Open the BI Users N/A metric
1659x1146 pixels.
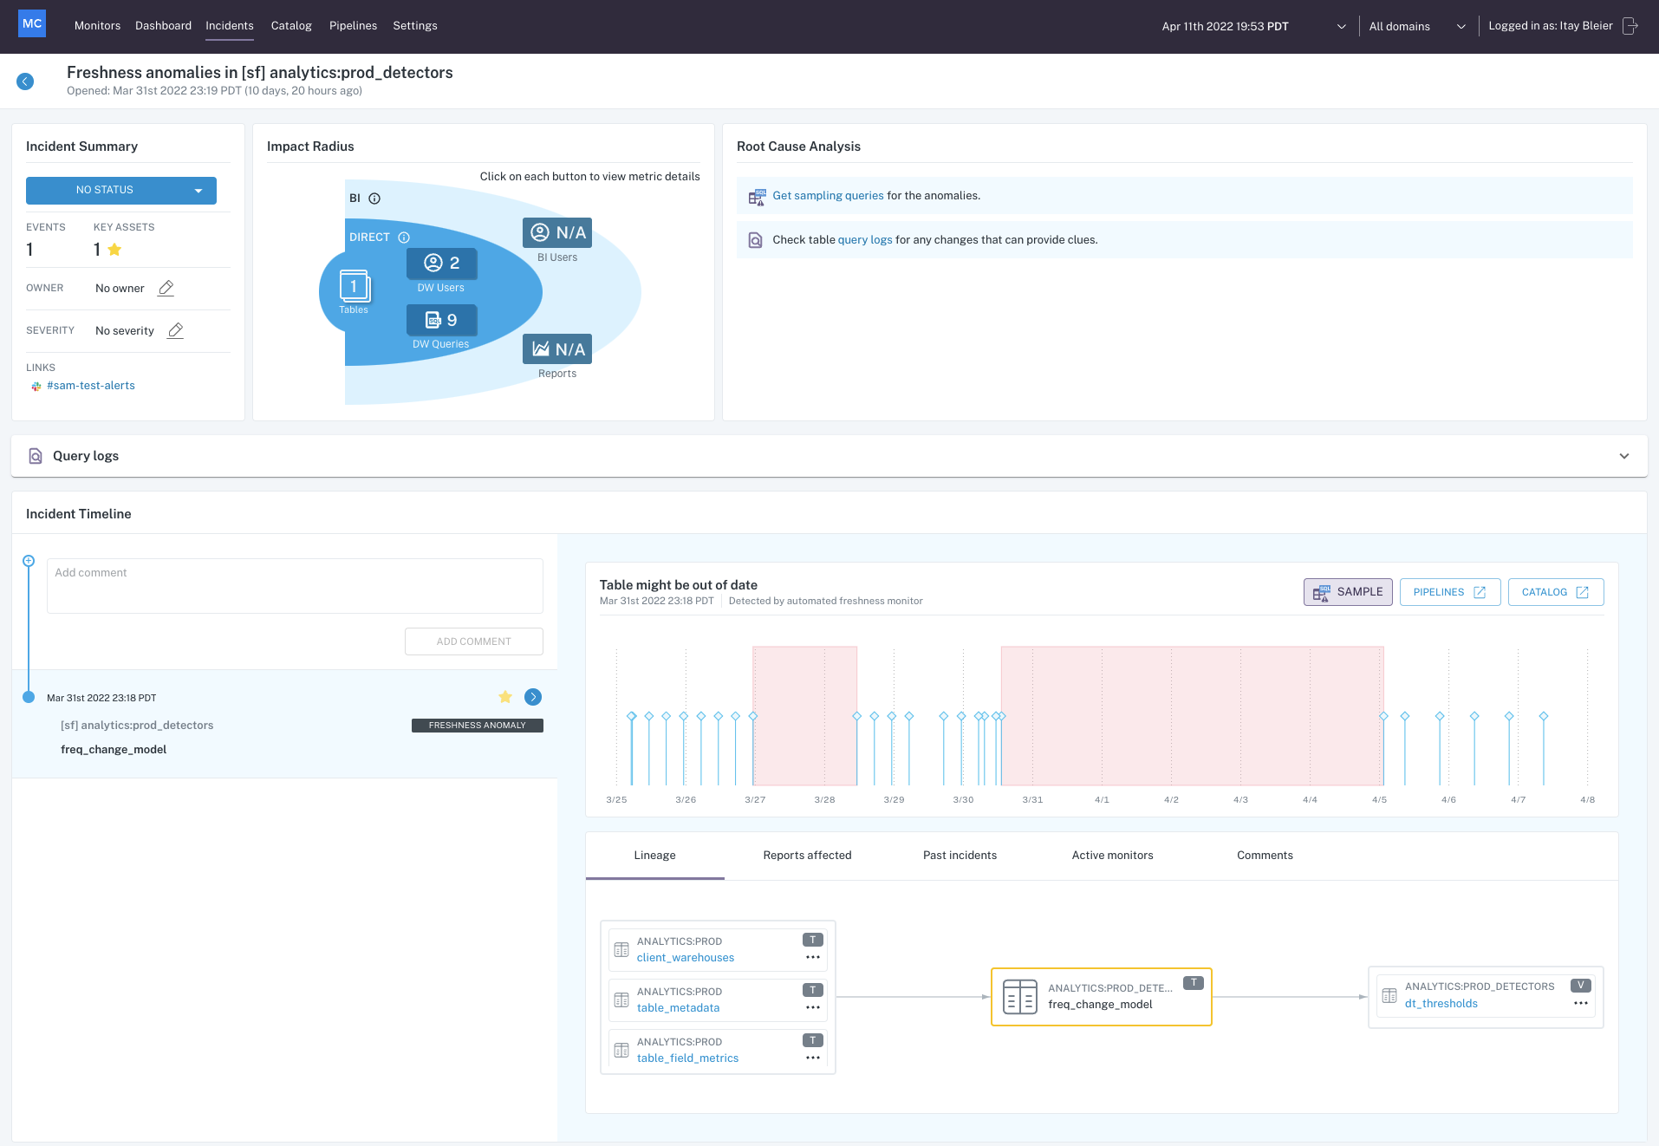(x=557, y=232)
